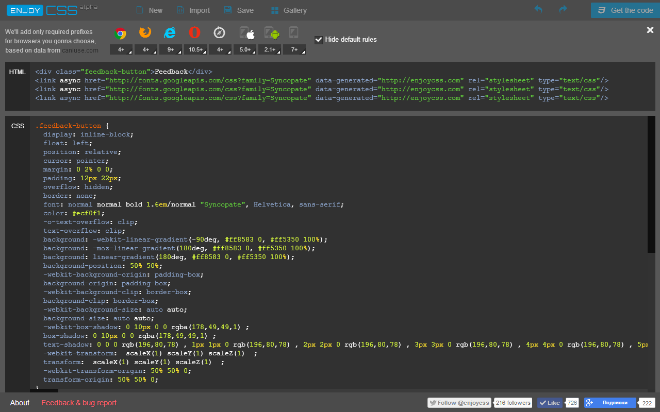The width and height of the screenshot is (660, 412).
Task: Undo the last action
Action: click(x=538, y=9)
